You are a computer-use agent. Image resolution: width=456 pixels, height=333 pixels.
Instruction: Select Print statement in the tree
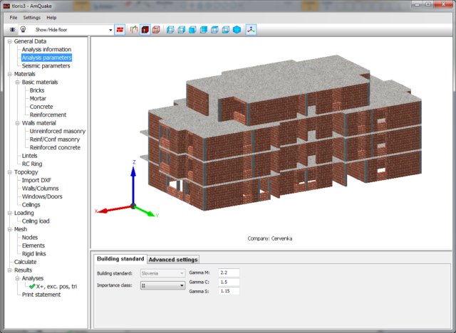(x=41, y=295)
